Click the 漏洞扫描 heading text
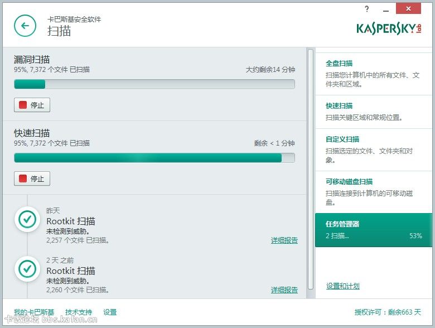This screenshot has width=435, height=328. click(x=32, y=59)
